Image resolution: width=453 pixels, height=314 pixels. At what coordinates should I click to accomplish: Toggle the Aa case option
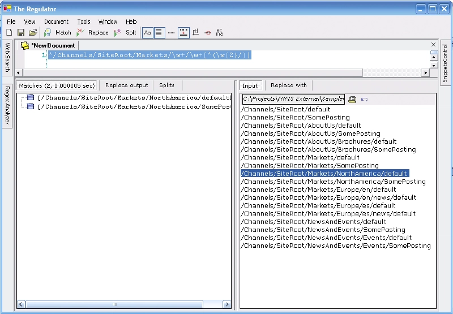point(147,33)
